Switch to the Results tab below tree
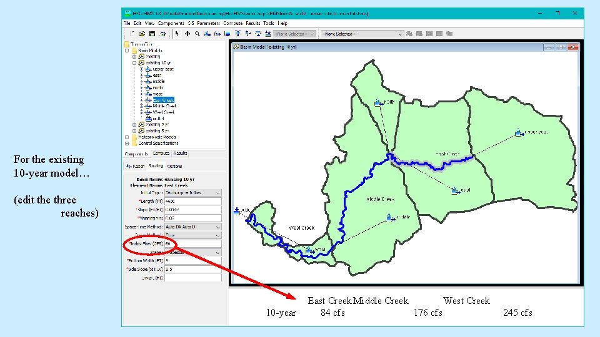The width and height of the screenshot is (600, 337). coord(180,154)
